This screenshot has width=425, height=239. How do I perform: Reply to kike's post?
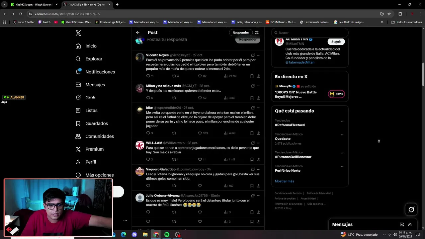click(x=148, y=133)
